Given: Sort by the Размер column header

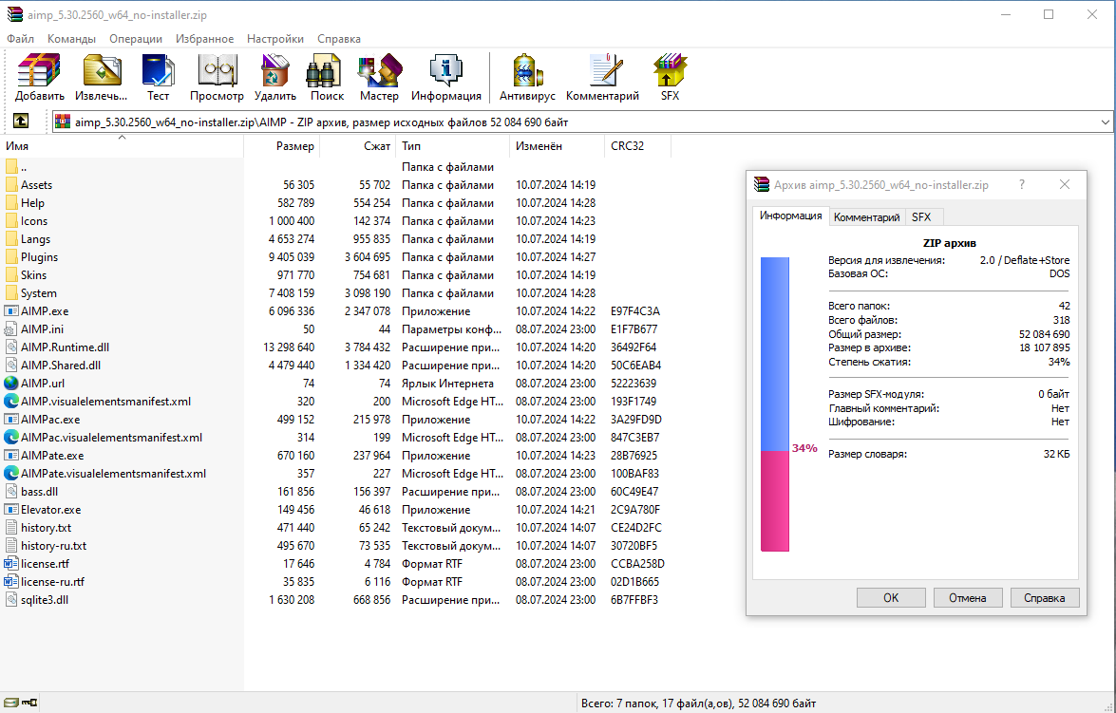Looking at the screenshot, I should [x=282, y=146].
